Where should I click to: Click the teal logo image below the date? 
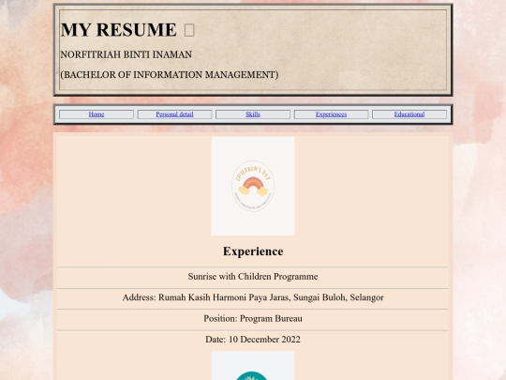pyautogui.click(x=253, y=366)
